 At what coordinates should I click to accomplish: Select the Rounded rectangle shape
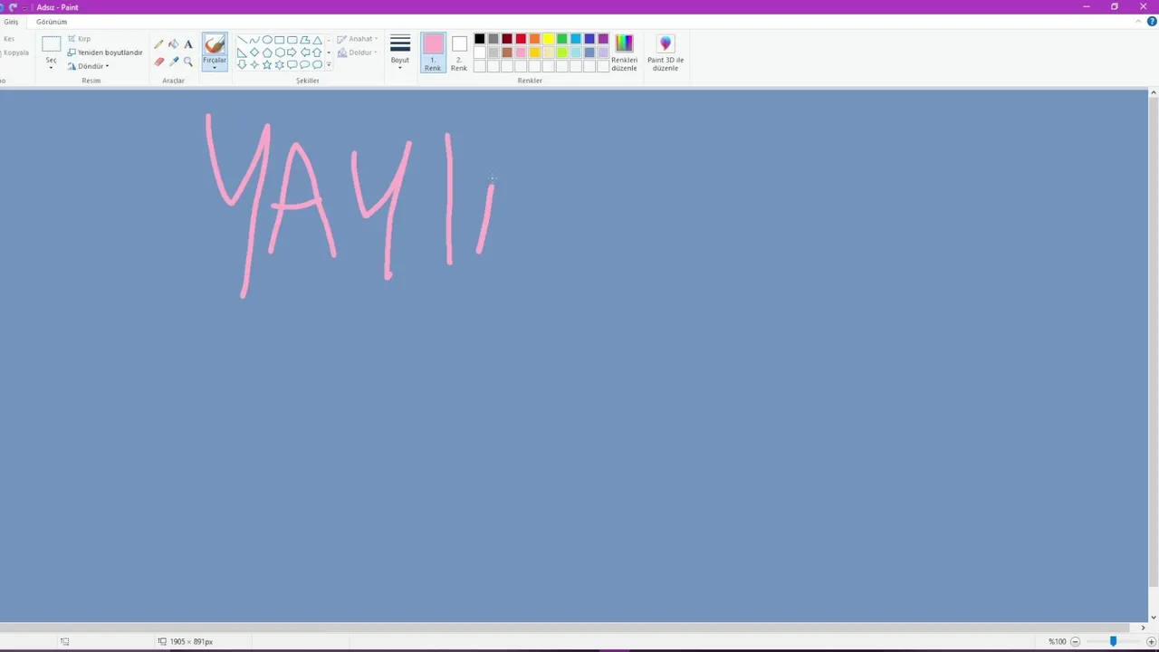(x=292, y=40)
